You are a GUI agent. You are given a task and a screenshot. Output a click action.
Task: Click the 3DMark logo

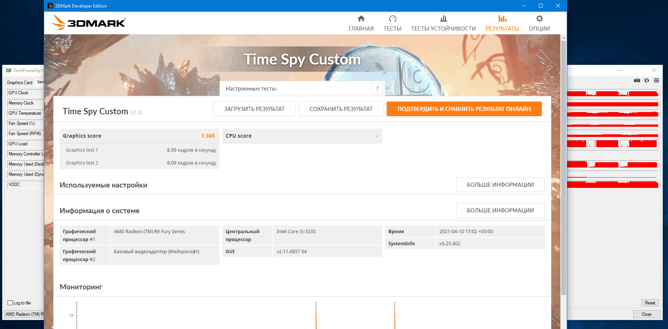point(88,22)
